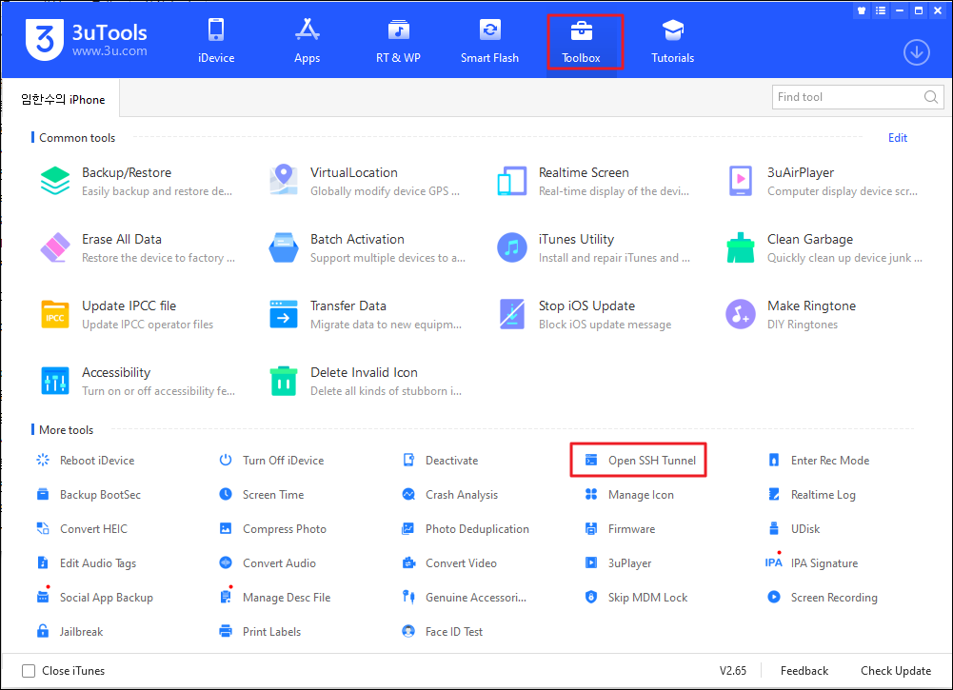953x690 pixels.
Task: Launch iTunes Utility
Action: (x=593, y=247)
